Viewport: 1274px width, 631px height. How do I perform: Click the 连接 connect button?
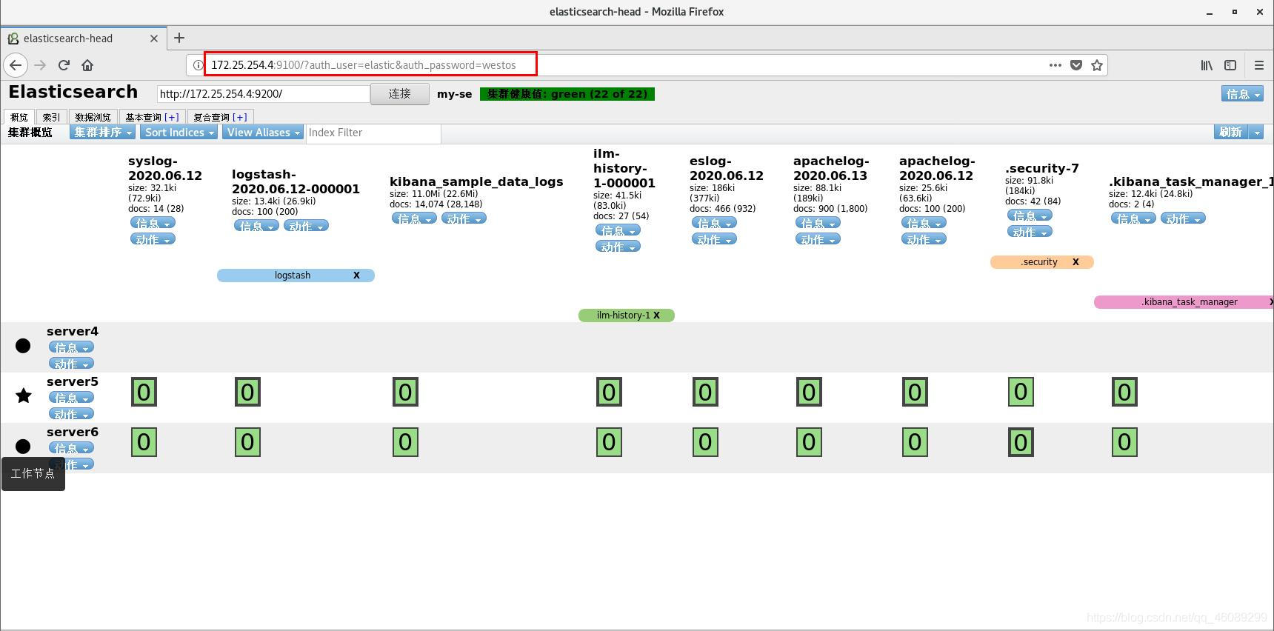point(399,94)
